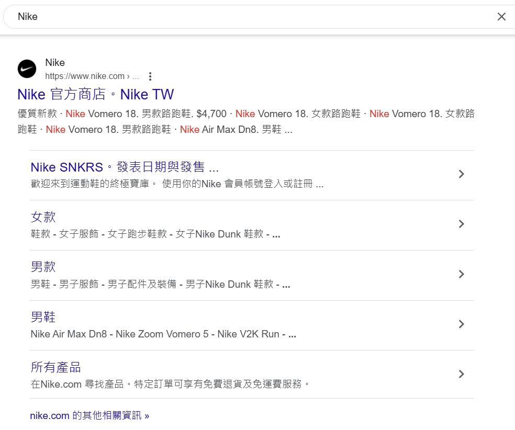This screenshot has height=430, width=515.
Task: Click the Nike swoosh logo favicon
Action: tap(27, 69)
